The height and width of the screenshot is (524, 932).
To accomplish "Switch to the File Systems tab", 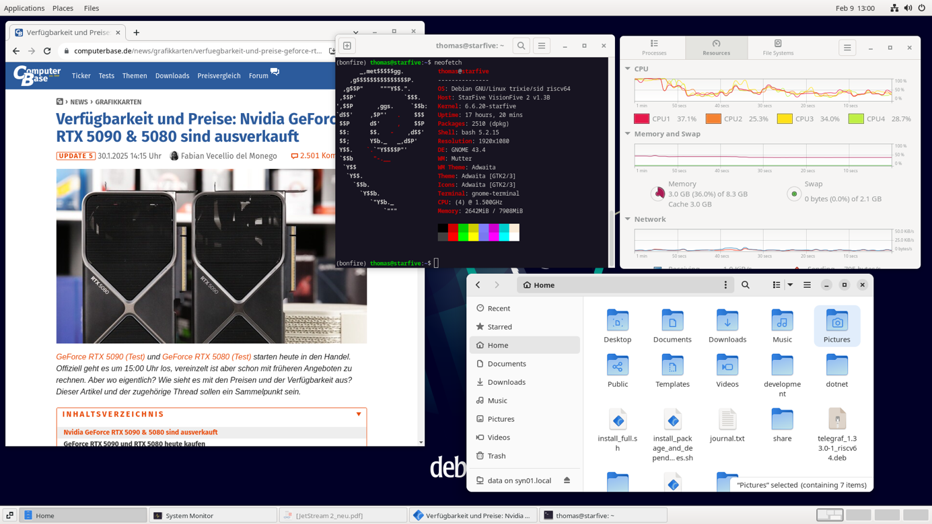I will click(x=778, y=48).
